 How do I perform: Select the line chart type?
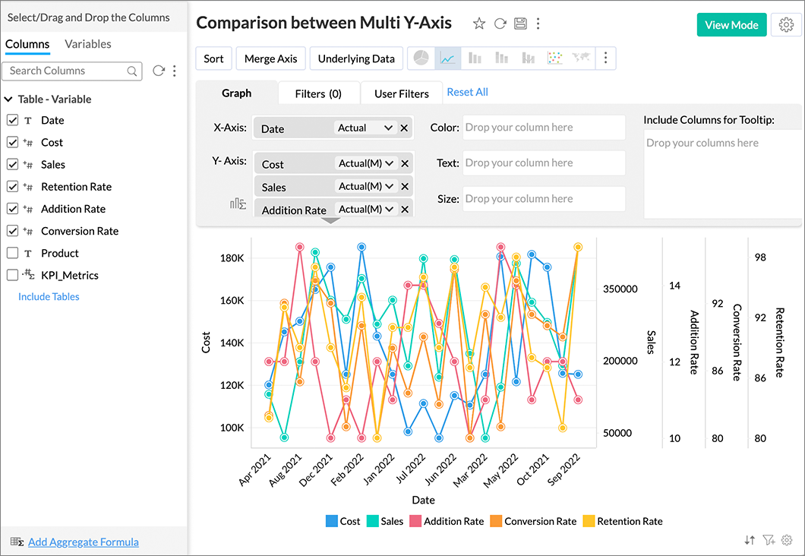click(447, 58)
